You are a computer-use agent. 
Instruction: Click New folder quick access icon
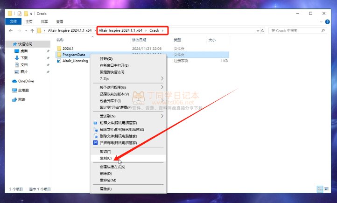coord(26,14)
